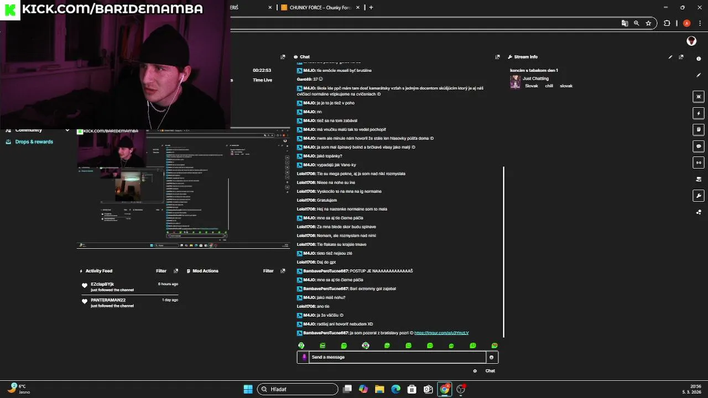
Task: Pop out the Stream Info panel
Action: pyautogui.click(x=681, y=57)
